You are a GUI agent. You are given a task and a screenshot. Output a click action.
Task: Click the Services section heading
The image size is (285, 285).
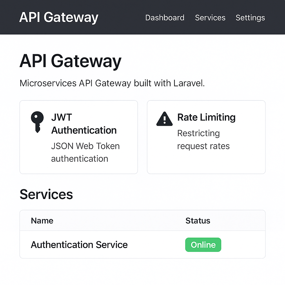(46, 194)
